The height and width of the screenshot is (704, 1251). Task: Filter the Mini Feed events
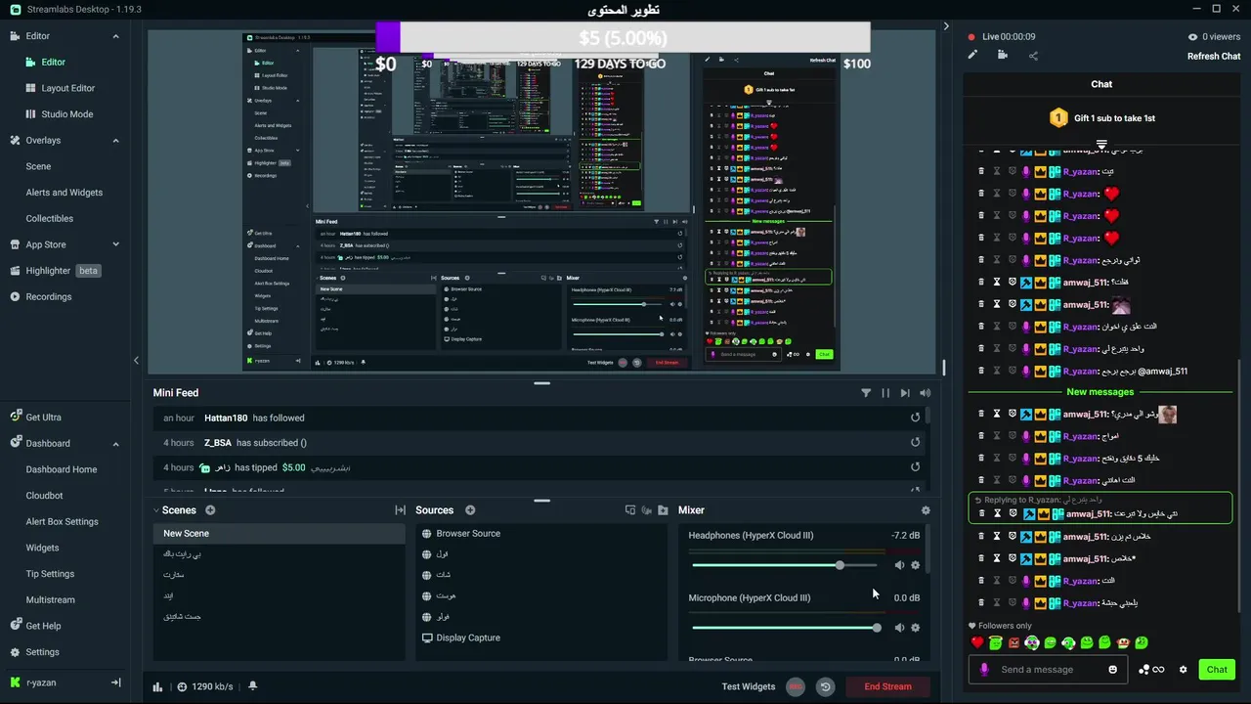866,393
